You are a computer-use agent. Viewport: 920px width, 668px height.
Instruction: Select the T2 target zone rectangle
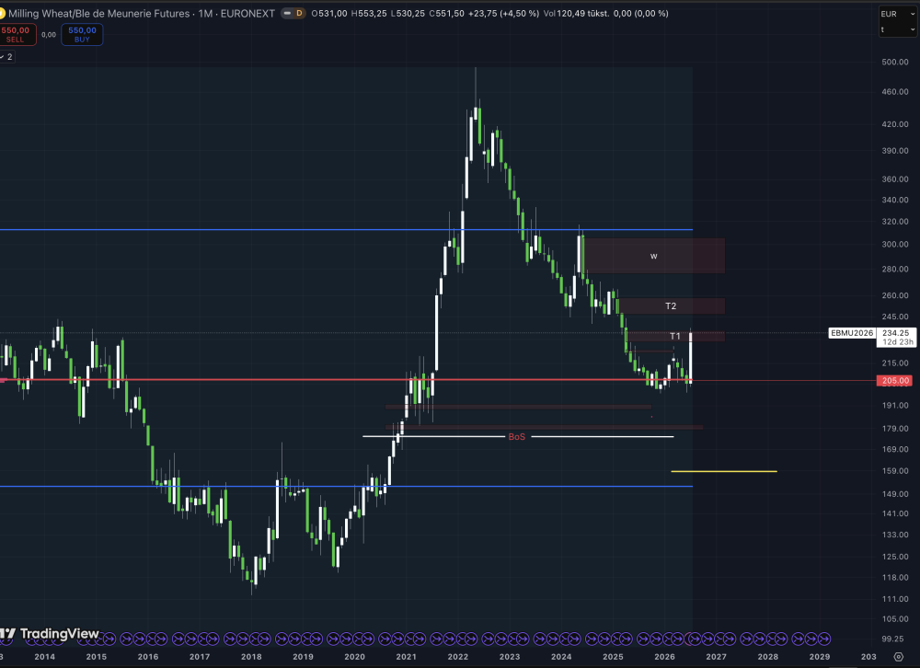(672, 305)
